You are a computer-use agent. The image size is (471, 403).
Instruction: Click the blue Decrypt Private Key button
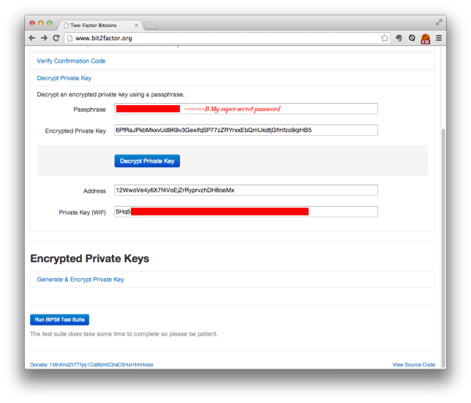click(147, 161)
